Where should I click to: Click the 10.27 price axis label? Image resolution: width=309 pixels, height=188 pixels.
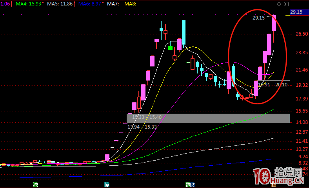(302, 149)
